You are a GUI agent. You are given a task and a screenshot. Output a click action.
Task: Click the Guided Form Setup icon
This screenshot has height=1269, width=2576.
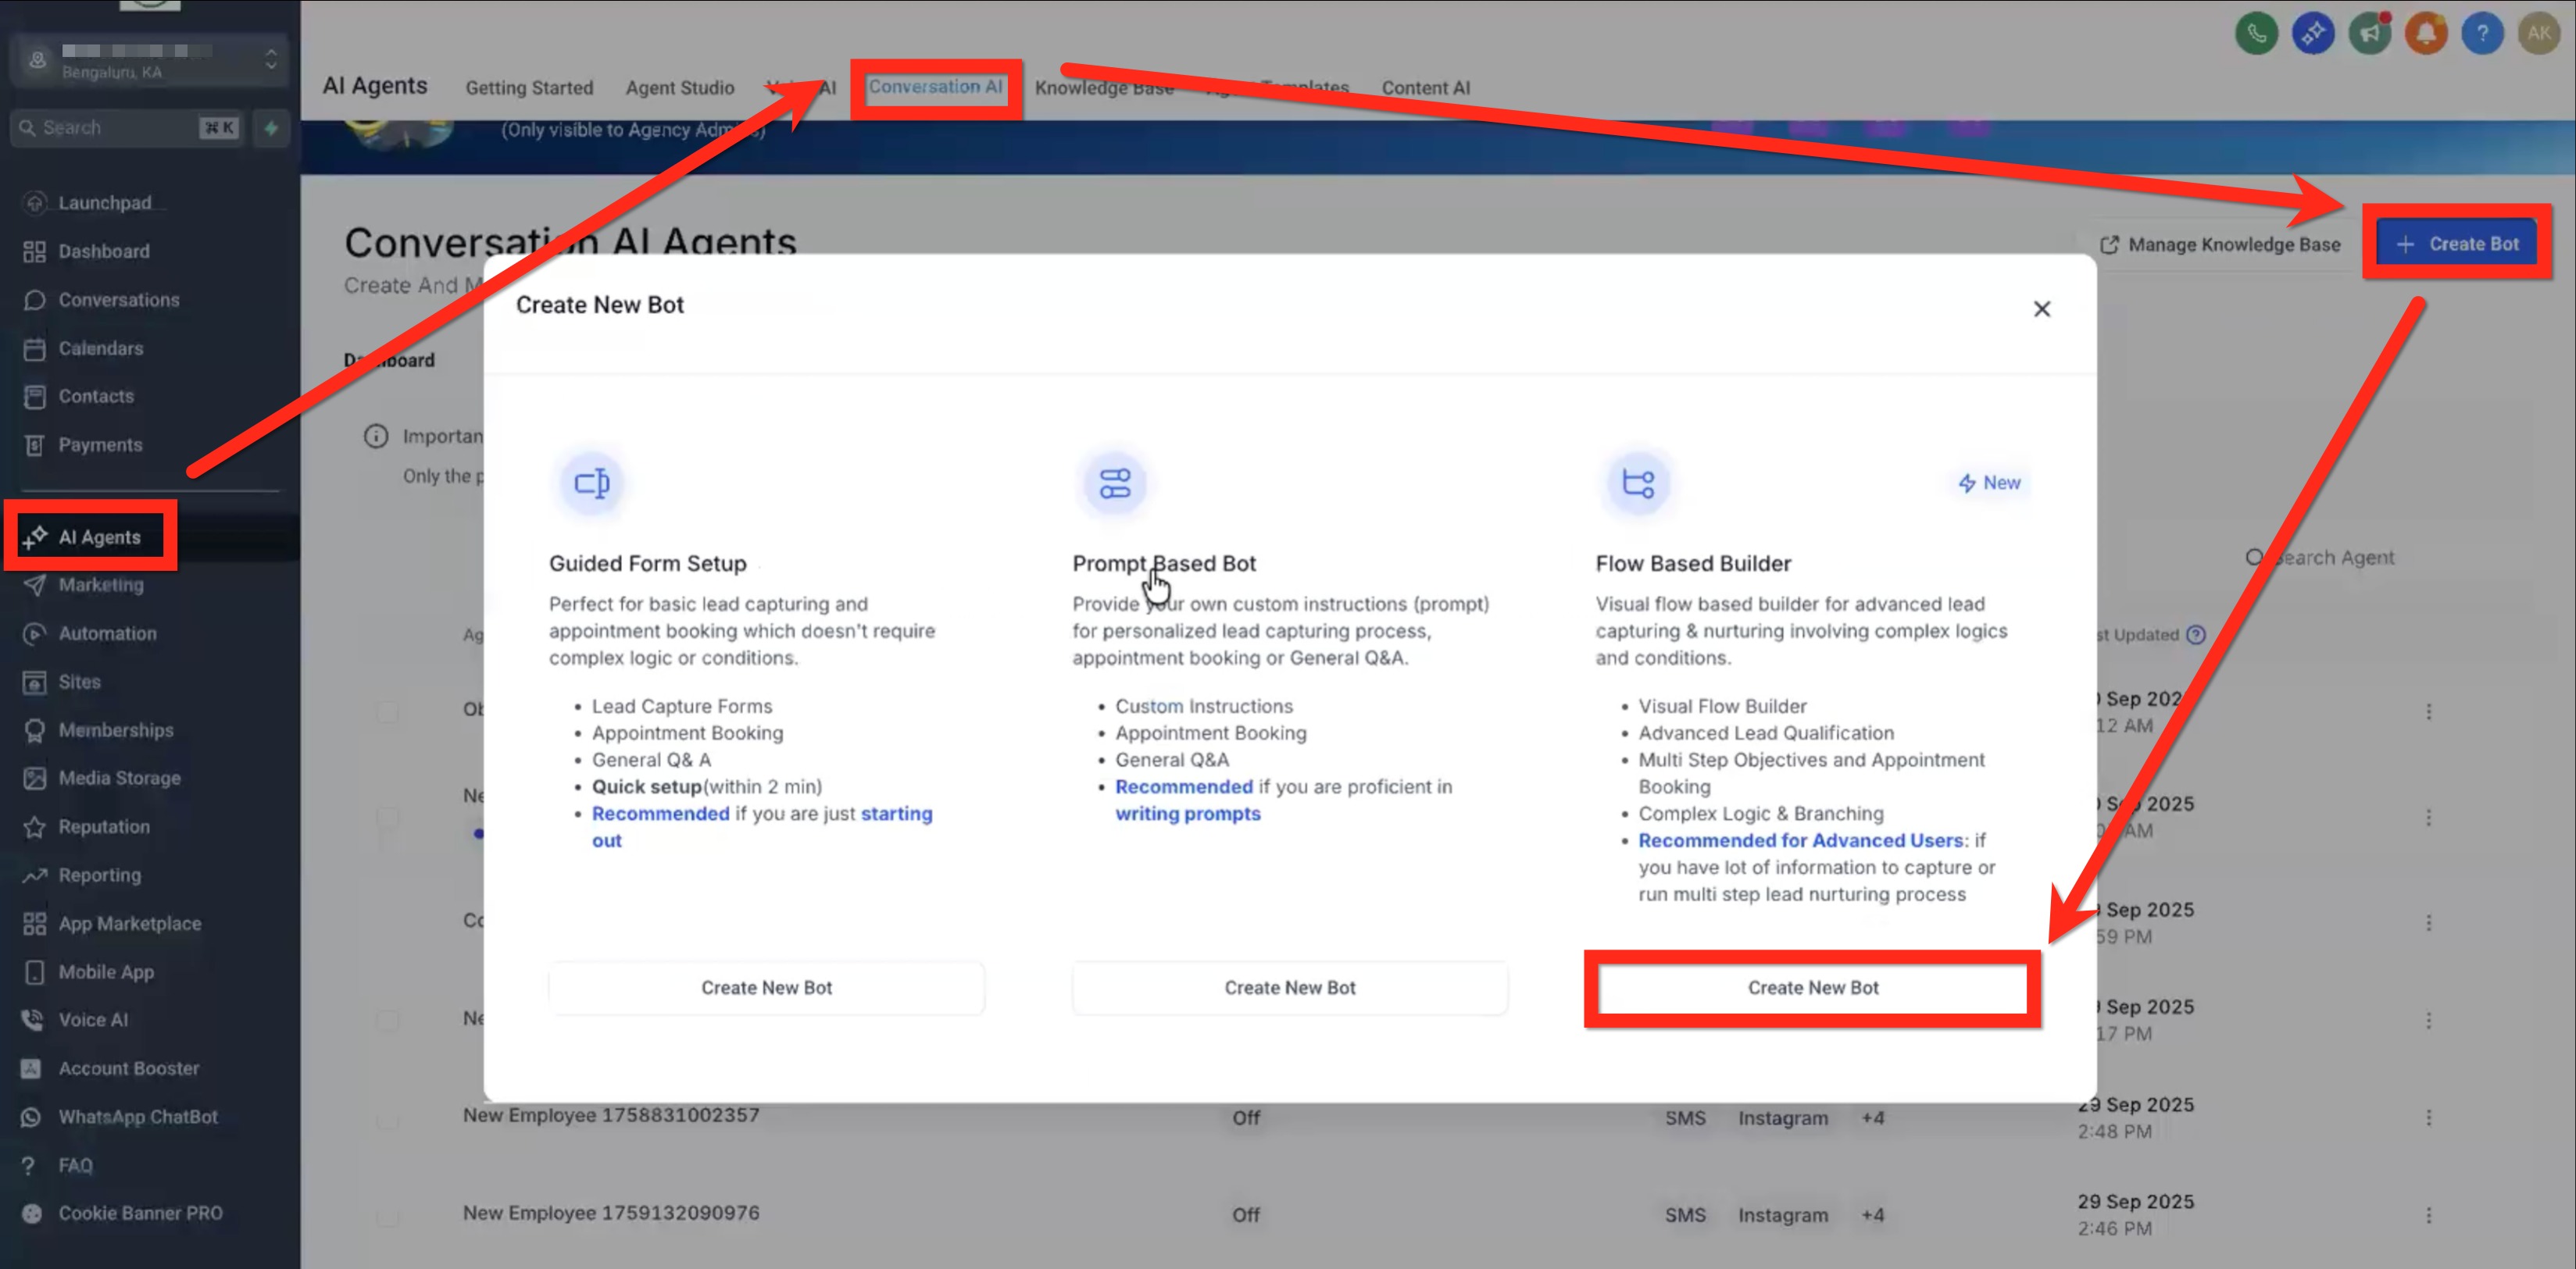pos(591,483)
